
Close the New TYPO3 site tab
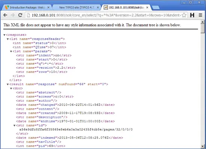click(x=98, y=7)
